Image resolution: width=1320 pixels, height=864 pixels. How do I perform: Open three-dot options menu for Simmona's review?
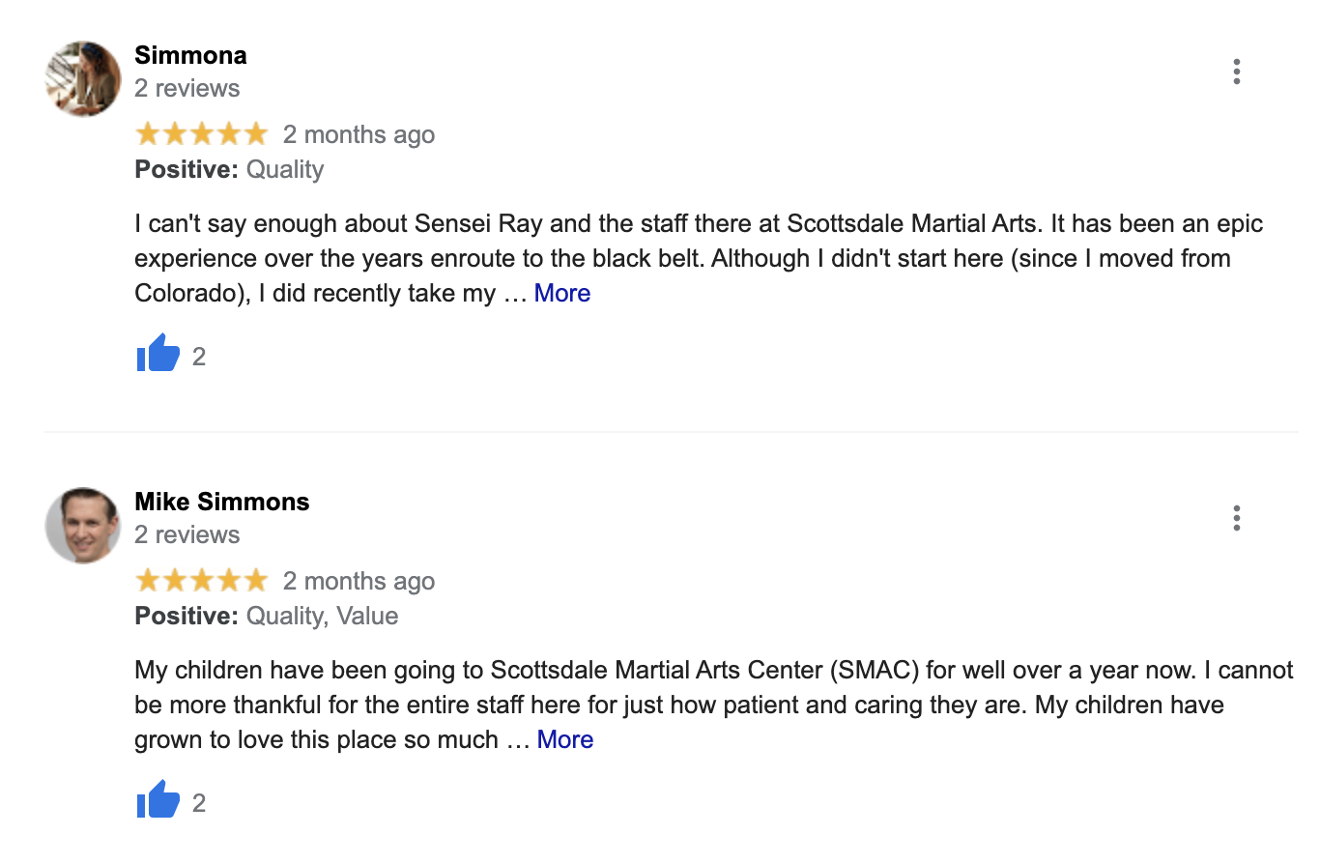coord(1236,72)
